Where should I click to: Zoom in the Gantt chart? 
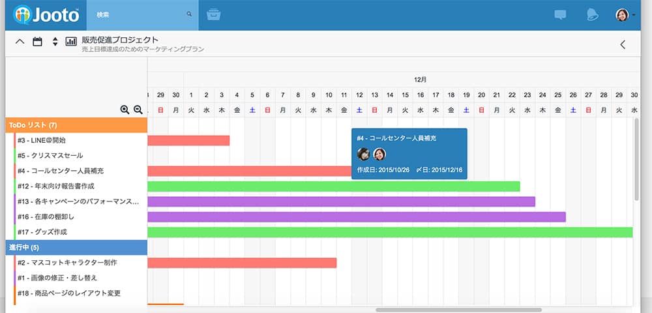pos(125,110)
